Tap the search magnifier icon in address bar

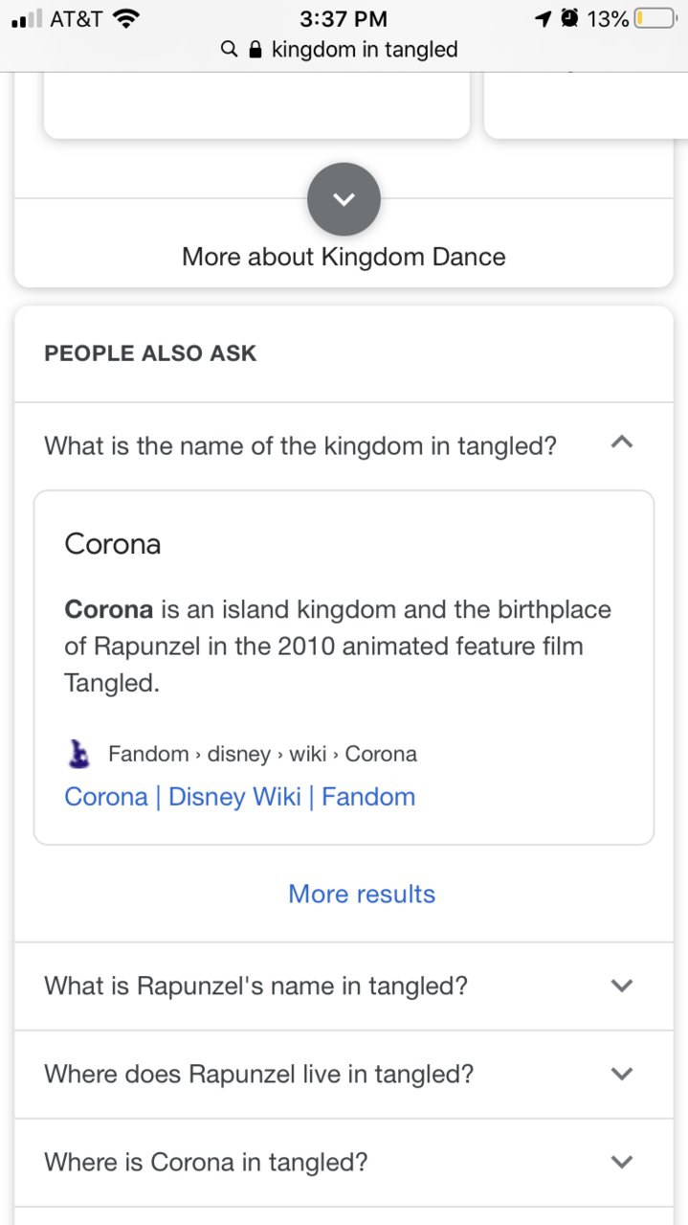tap(229, 49)
